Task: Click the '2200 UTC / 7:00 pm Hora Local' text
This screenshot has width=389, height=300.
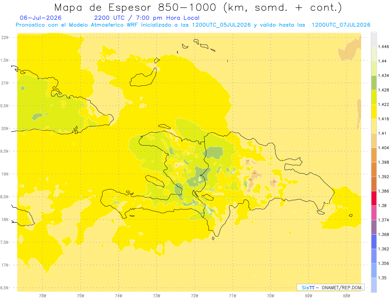Action: click(x=147, y=18)
